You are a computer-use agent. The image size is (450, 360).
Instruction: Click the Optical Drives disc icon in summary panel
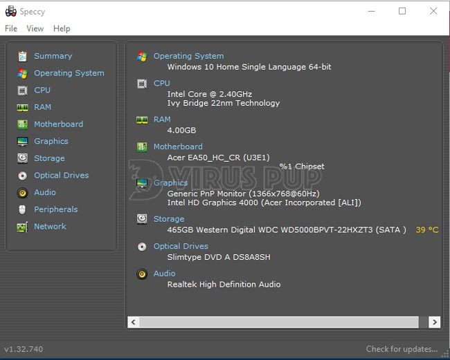tap(142, 247)
